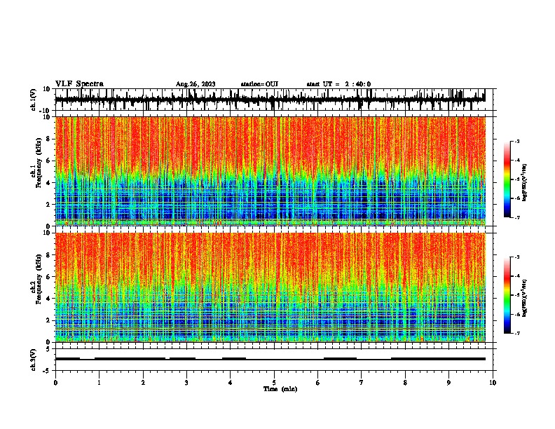Click the "6" tick on ch.2 frequency axis
555x429 pixels.
pos(48,277)
